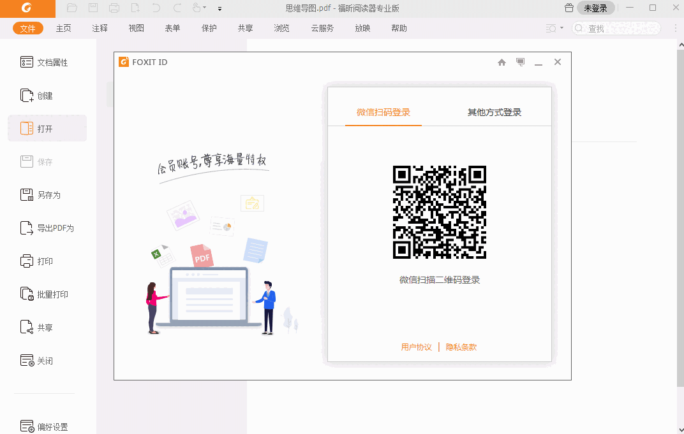This screenshot has height=434, width=684.
Task: Click the open folder icon in quick toolbar
Action: pos(72,8)
